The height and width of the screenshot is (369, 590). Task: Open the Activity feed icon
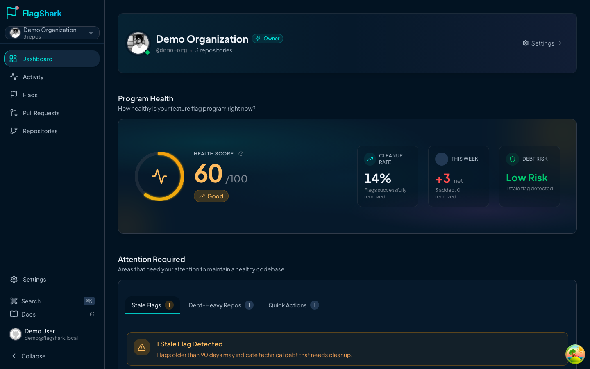[14, 77]
